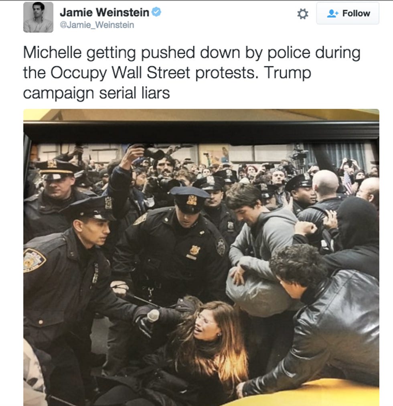
Task: Click the blue verified badge
Action: (156, 12)
